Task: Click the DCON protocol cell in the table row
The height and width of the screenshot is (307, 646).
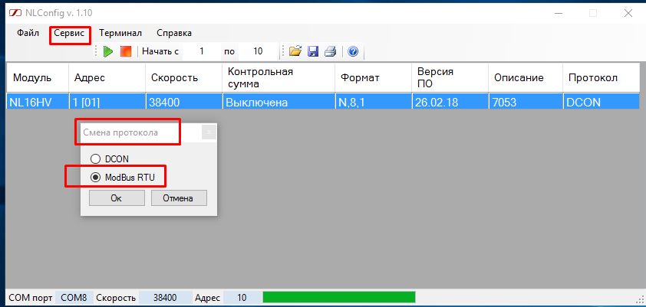Action: (x=601, y=102)
